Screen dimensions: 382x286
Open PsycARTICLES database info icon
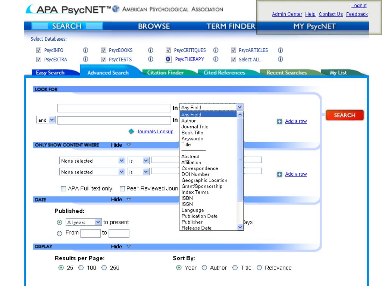281,50
